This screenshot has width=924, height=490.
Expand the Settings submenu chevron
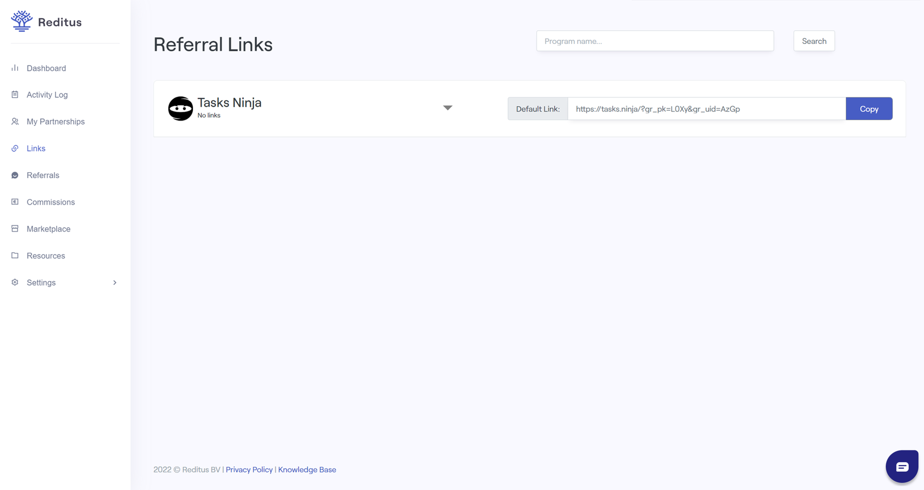click(115, 283)
